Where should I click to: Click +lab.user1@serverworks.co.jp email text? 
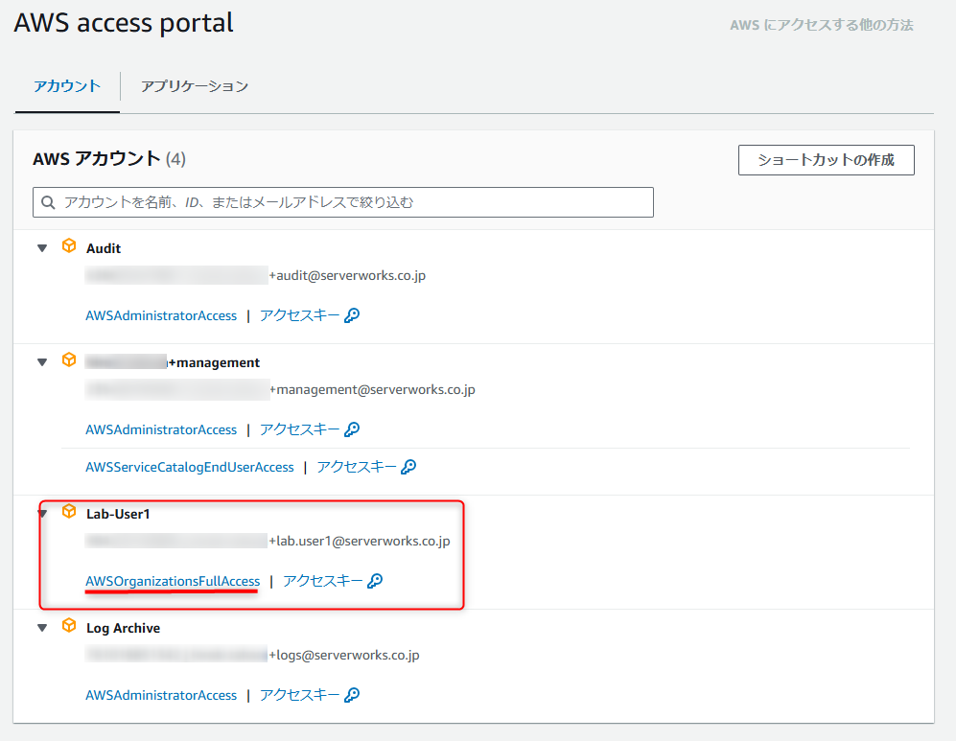coord(360,541)
